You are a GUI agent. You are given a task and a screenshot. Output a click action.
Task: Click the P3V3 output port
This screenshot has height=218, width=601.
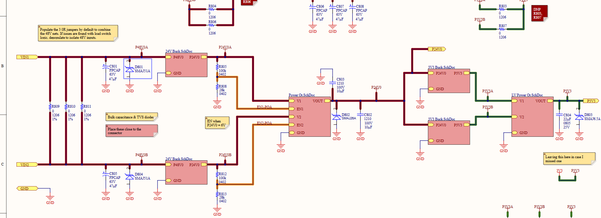(x=591, y=101)
